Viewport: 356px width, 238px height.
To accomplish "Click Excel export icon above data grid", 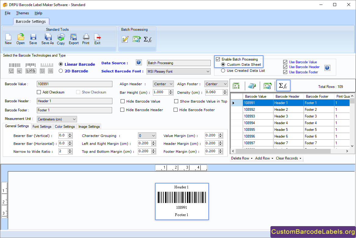I will coord(267,86).
